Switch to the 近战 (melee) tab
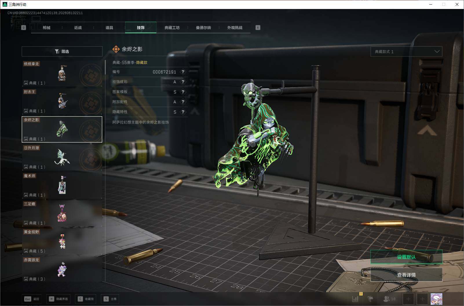The image size is (464, 306). pyautogui.click(x=78, y=28)
